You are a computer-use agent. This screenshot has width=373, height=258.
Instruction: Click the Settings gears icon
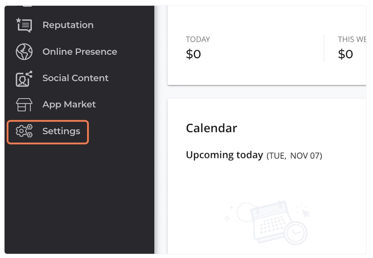(x=24, y=131)
